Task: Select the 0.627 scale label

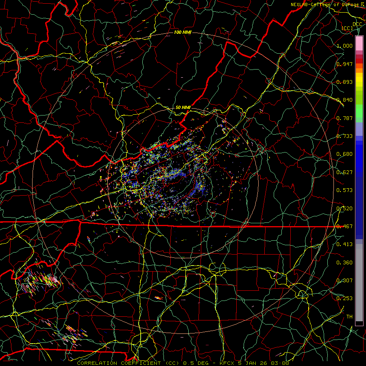Action: coord(344,172)
